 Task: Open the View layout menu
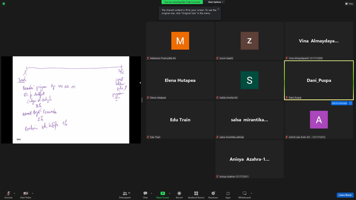tap(349, 4)
